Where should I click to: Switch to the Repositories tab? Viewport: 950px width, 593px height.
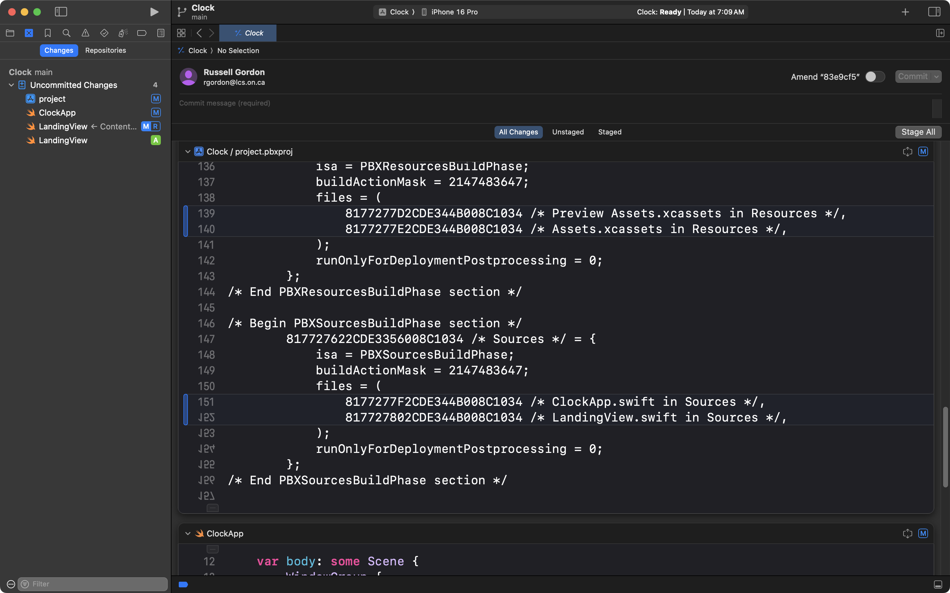point(106,50)
